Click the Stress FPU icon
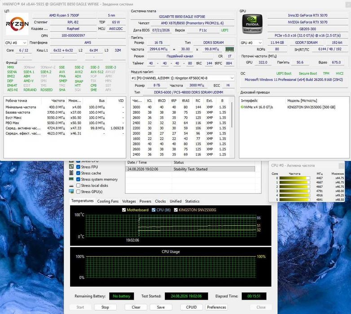 click(x=71, y=167)
